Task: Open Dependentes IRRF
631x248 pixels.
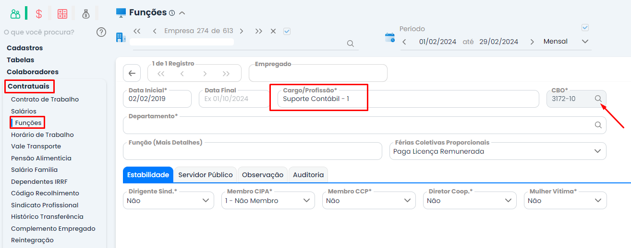Action: click(x=39, y=181)
